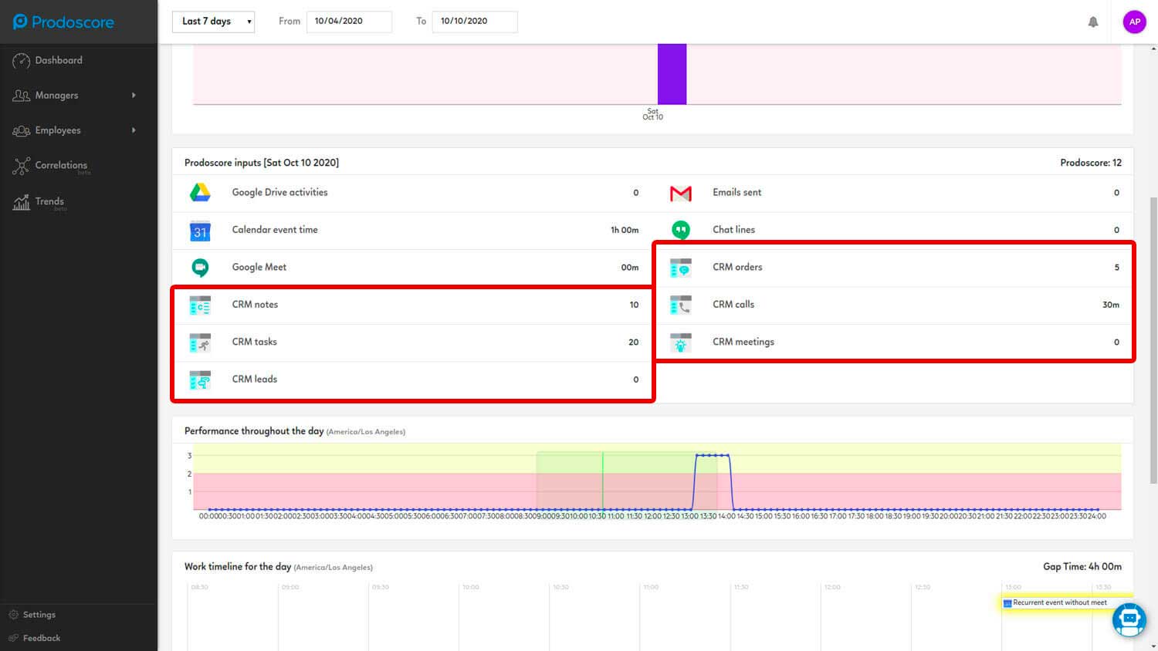Click Google Drive activities label
Viewport: 1158px width, 651px height.
[x=279, y=193]
